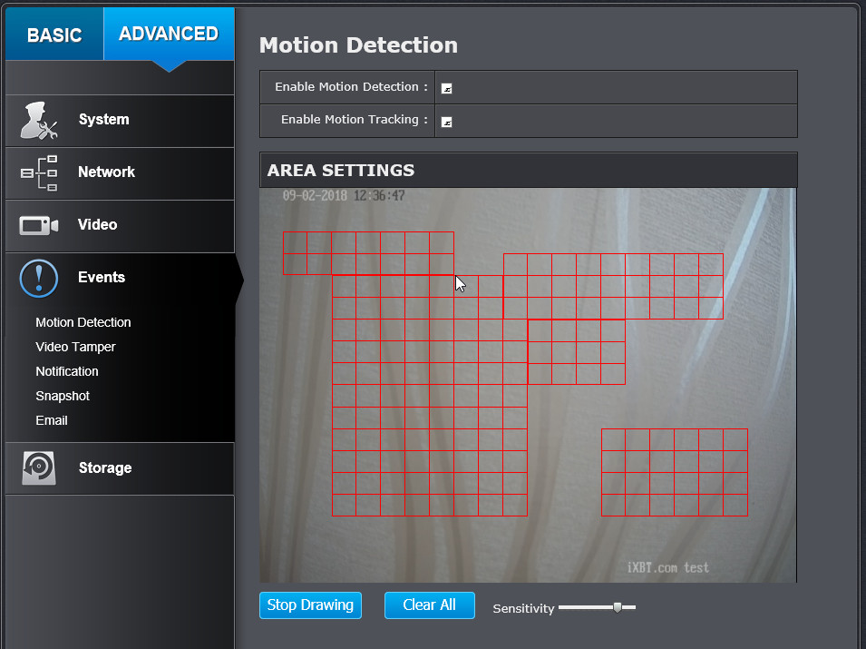Click the Clear All button

[430, 605]
